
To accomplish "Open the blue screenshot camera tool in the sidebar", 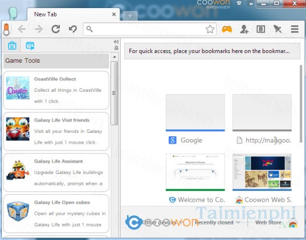I will 12,46.
